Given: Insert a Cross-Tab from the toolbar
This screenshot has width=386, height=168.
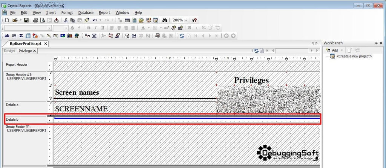Looking at the screenshot, I should pyautogui.click(x=28, y=36).
